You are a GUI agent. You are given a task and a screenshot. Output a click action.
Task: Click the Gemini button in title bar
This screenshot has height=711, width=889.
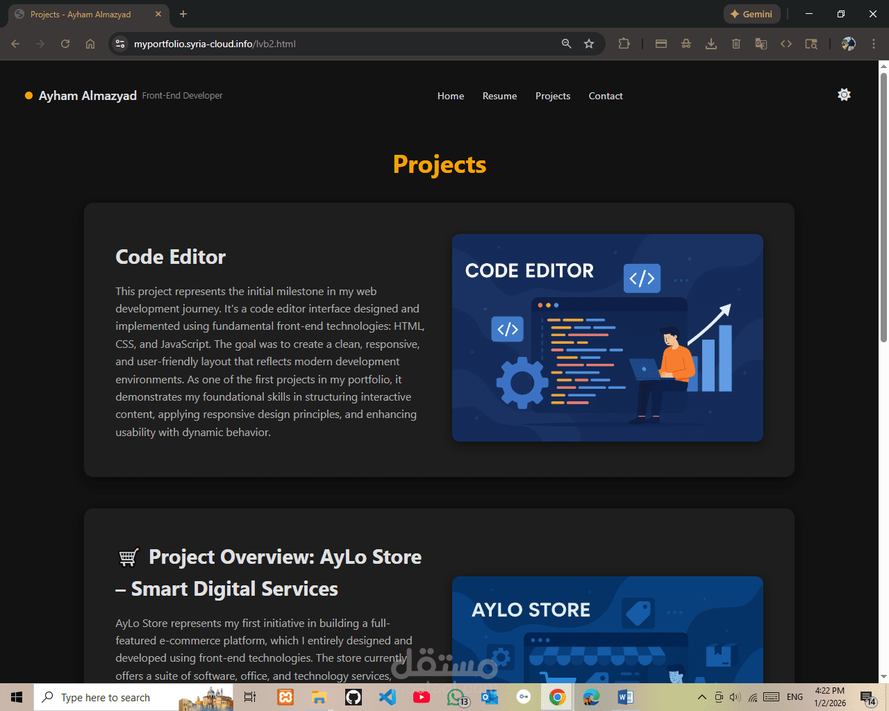pos(752,14)
